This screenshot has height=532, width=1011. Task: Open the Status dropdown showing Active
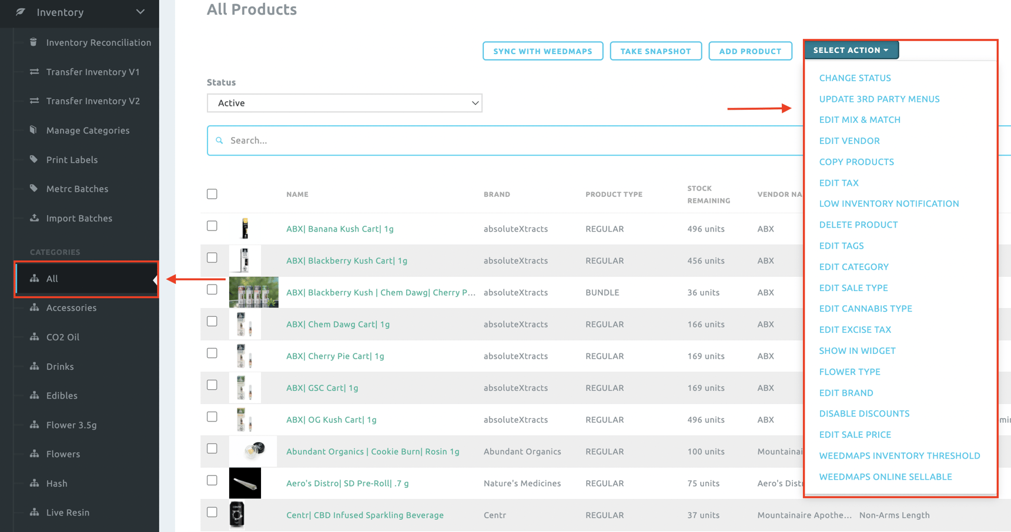point(344,103)
